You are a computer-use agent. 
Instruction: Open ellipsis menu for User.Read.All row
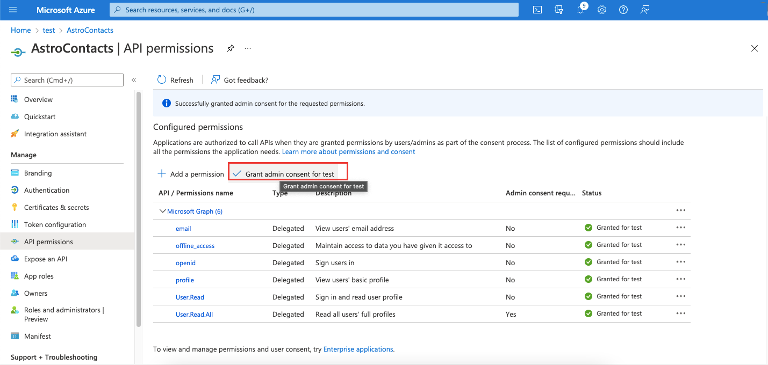681,313
